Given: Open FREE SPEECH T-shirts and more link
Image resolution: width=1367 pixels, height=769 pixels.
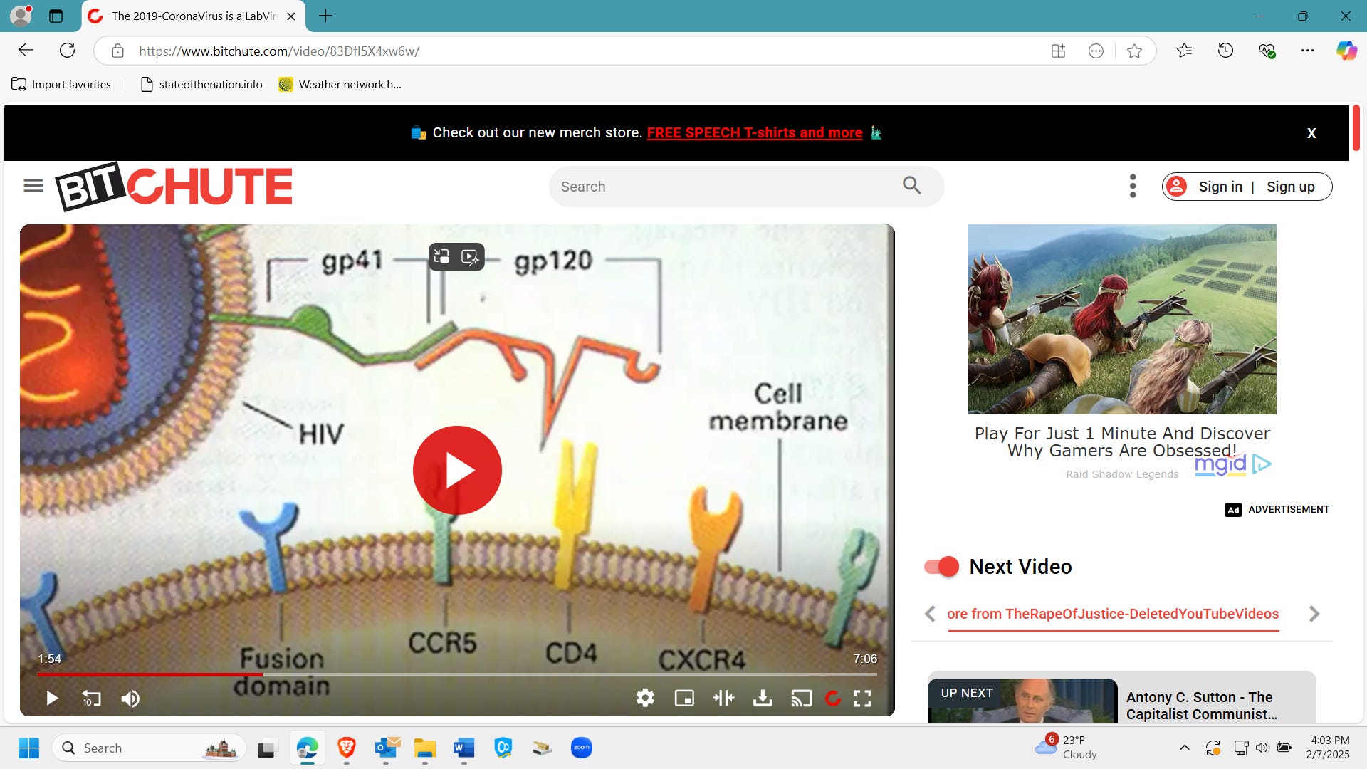Looking at the screenshot, I should (755, 132).
